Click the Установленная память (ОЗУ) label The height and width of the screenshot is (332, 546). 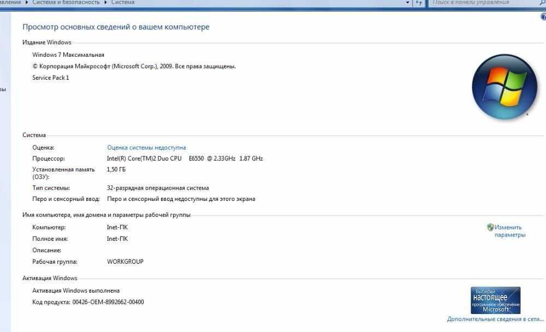pyautogui.click(x=63, y=173)
